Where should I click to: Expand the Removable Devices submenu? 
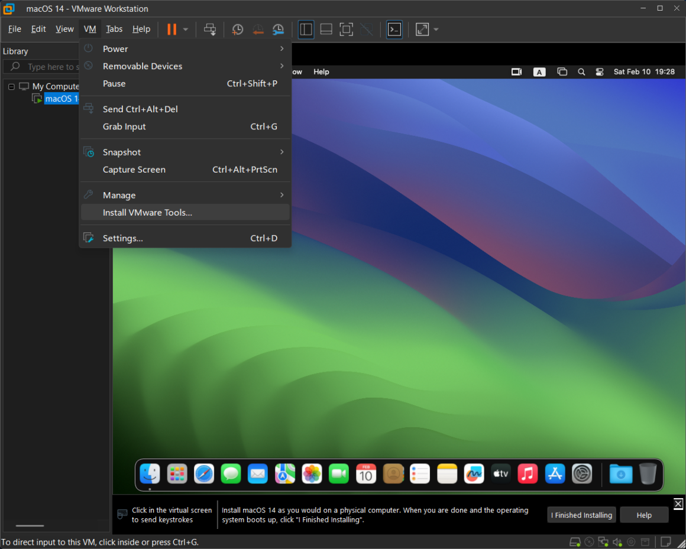(186, 66)
